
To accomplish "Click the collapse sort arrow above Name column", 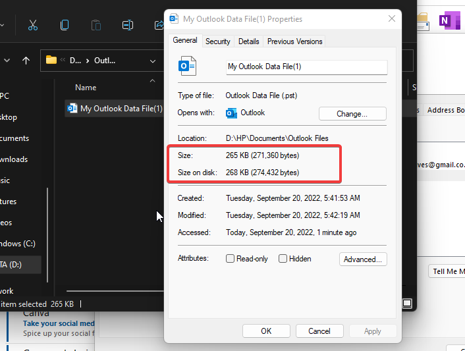I will pos(152,80).
